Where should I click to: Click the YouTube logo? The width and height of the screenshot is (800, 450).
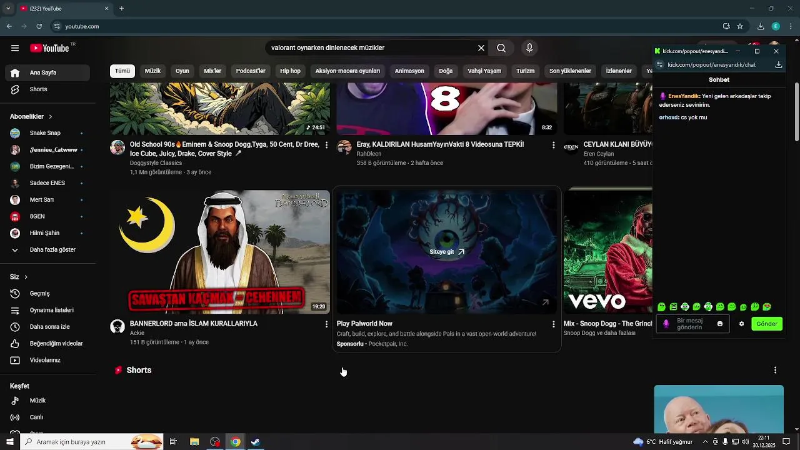pyautogui.click(x=49, y=48)
